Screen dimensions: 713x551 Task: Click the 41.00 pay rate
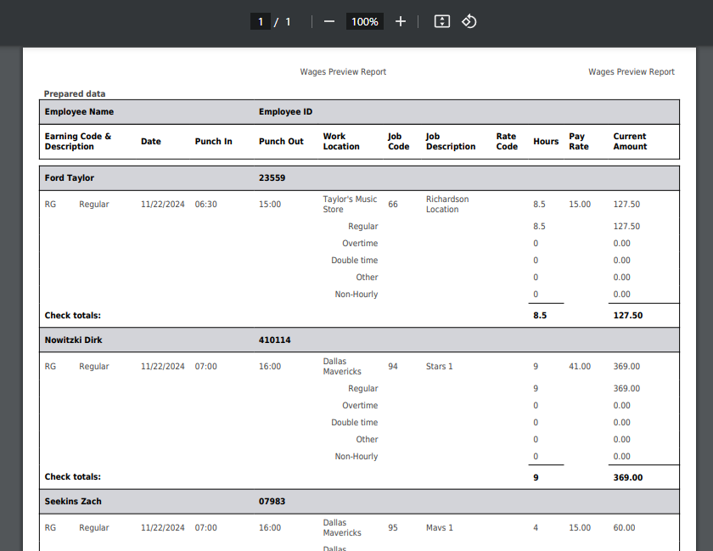click(580, 366)
